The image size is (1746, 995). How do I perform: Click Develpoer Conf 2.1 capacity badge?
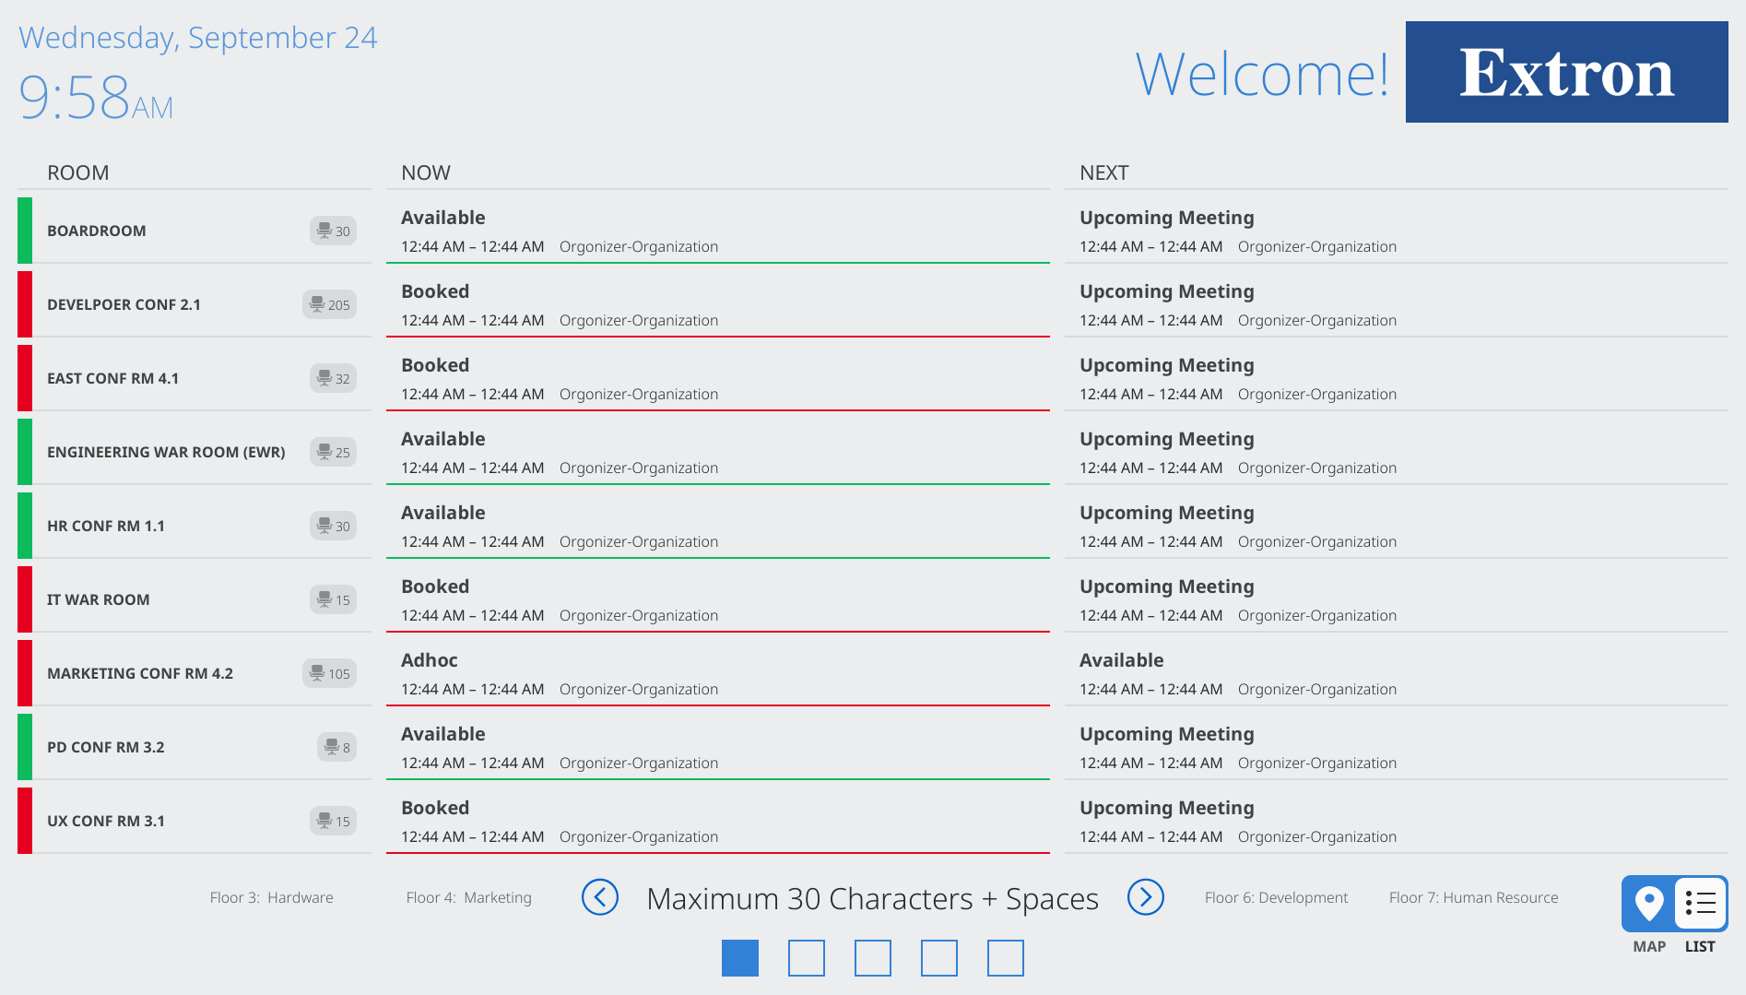pyautogui.click(x=329, y=305)
